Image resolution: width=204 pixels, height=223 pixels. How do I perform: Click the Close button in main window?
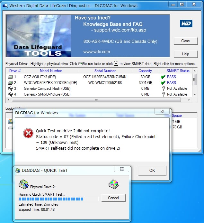[x=186, y=41]
